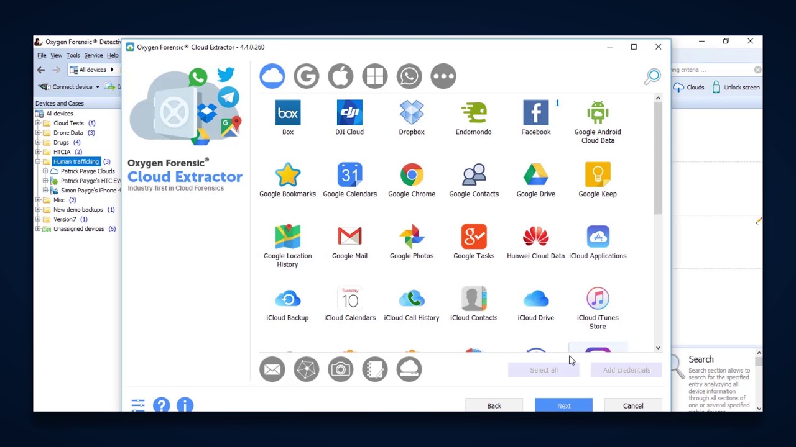The image size is (796, 447).
Task: Choose the Dropbox service icon
Action: tap(412, 113)
